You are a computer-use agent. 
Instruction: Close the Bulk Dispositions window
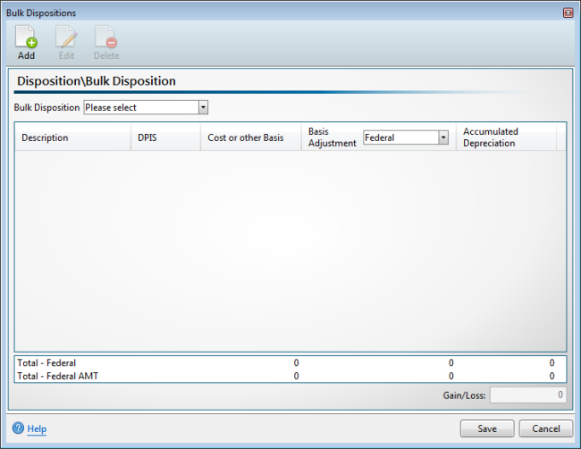click(x=568, y=13)
